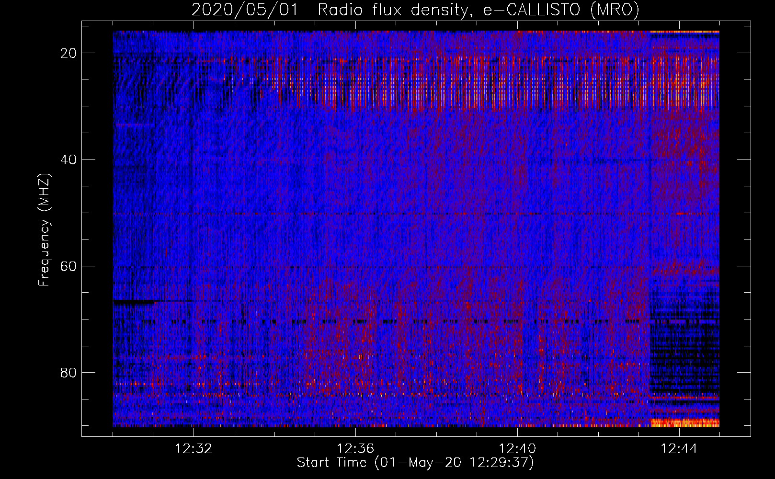Click the 12:44 time tick label
Image resolution: width=775 pixels, height=479 pixels.
click(x=679, y=449)
